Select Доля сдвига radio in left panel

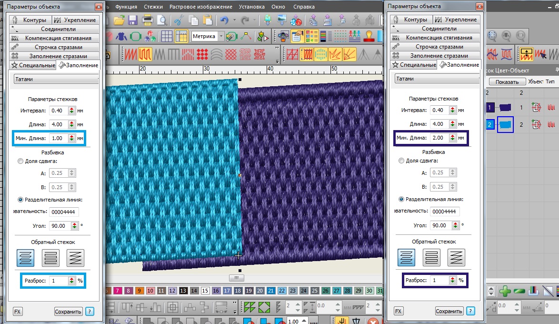20,161
